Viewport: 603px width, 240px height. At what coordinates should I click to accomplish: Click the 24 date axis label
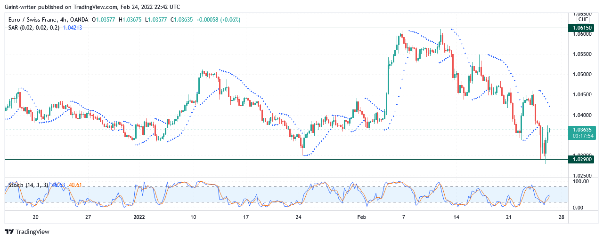tap(298, 217)
